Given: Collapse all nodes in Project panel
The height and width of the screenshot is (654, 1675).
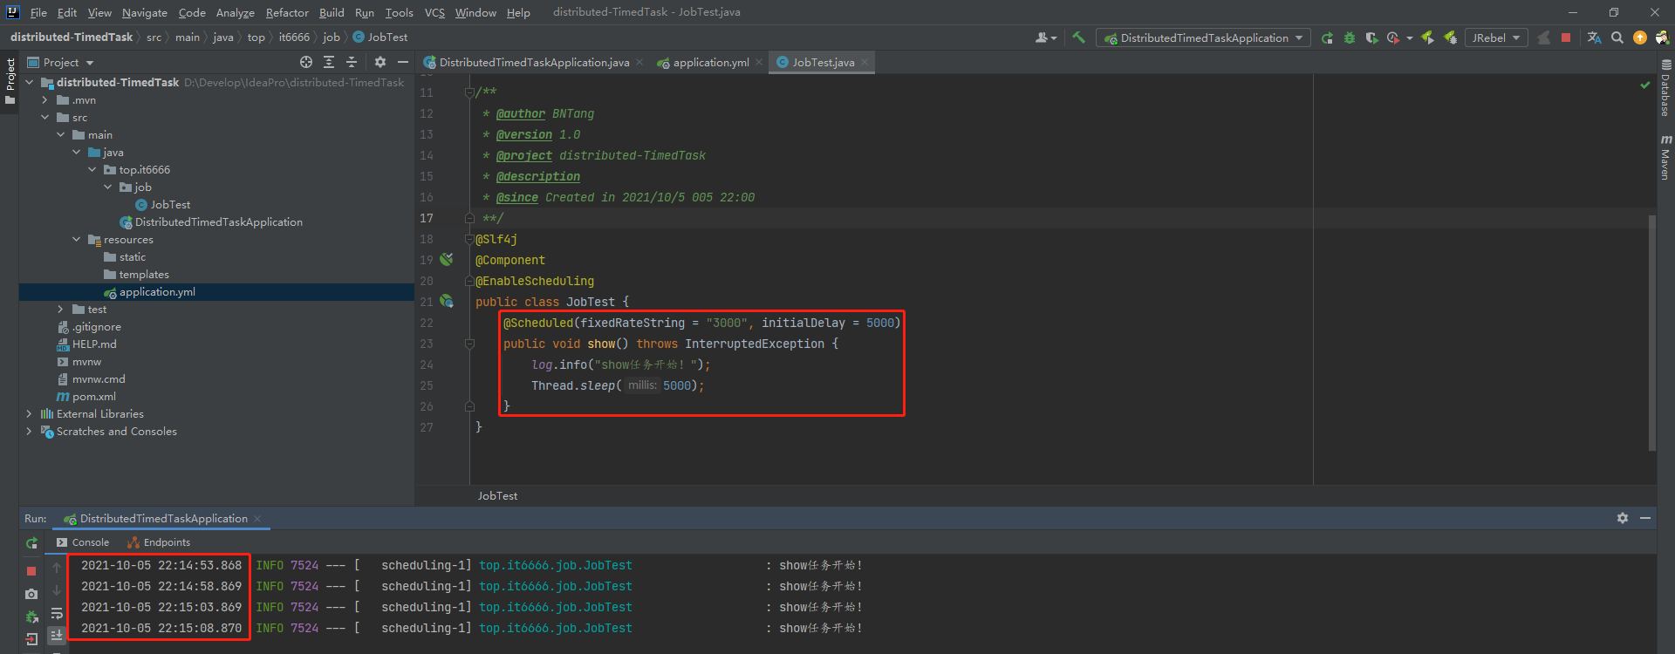Looking at the screenshot, I should coord(352,62).
